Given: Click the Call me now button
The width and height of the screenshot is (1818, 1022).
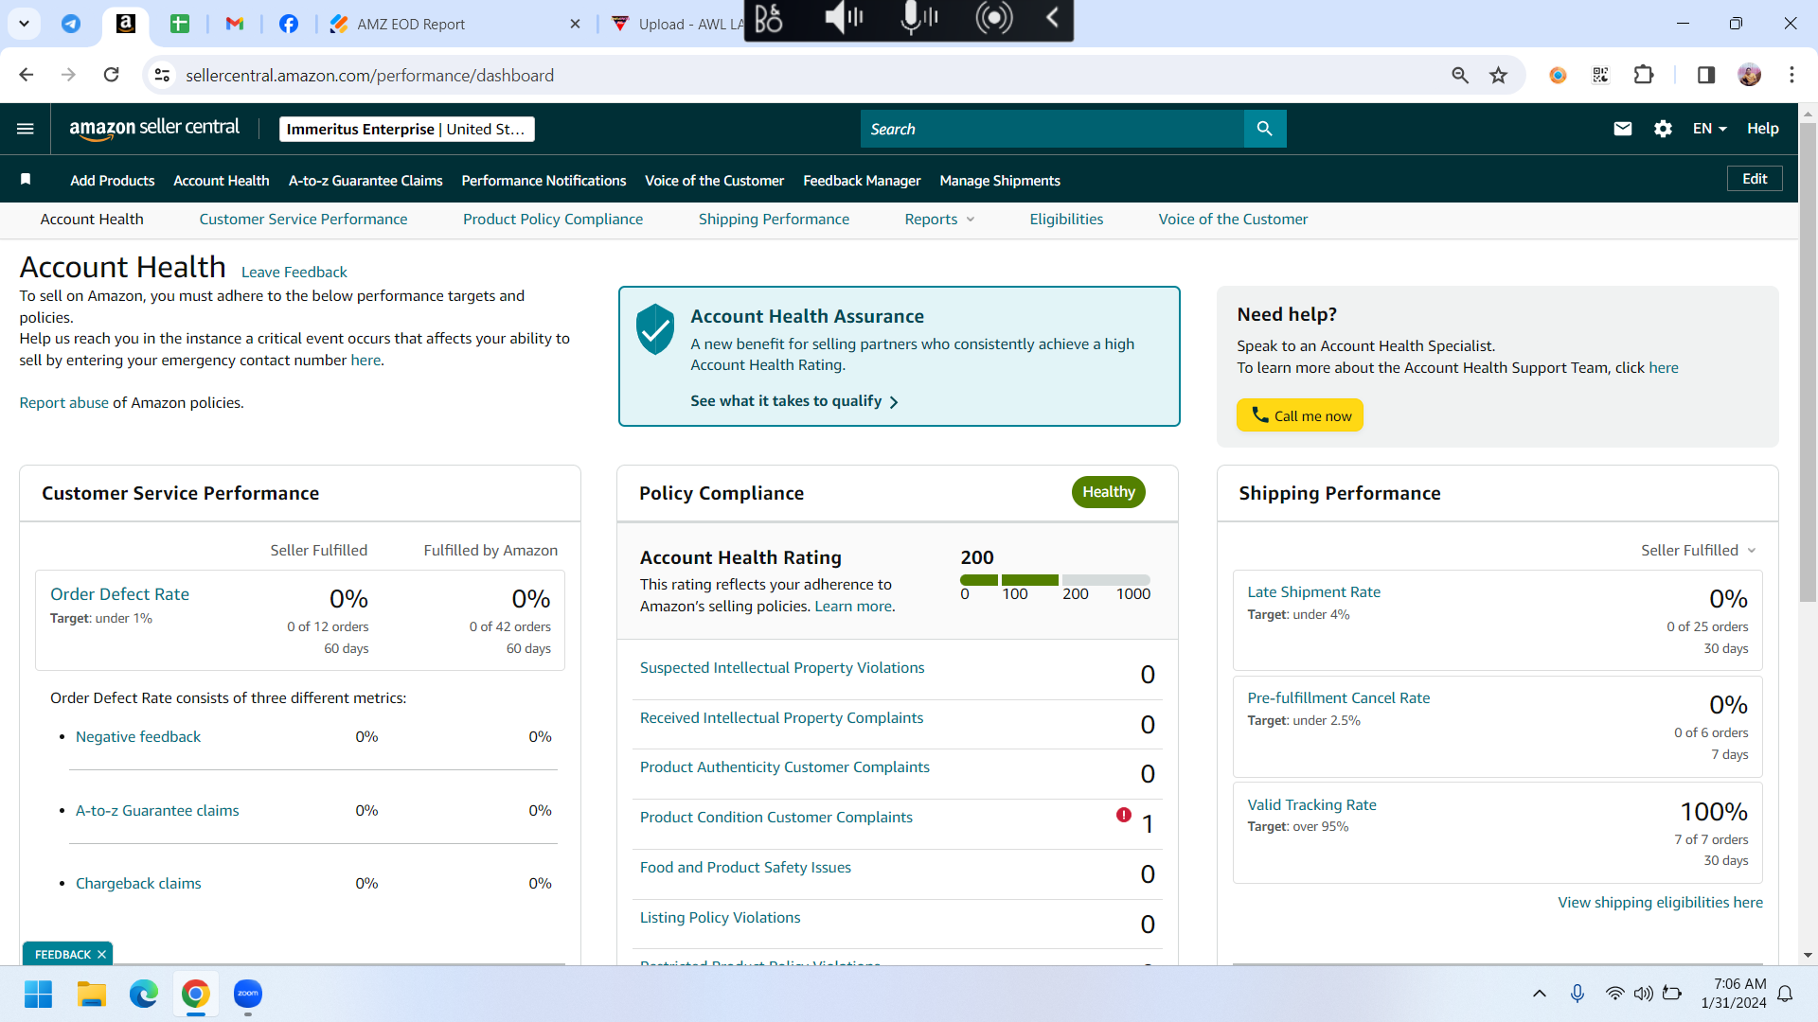Looking at the screenshot, I should [1300, 415].
